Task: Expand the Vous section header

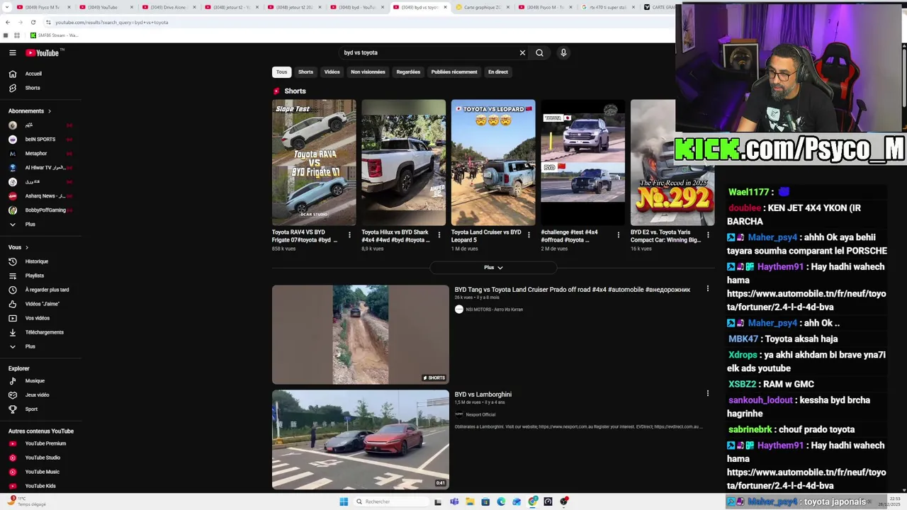Action: pyautogui.click(x=18, y=247)
